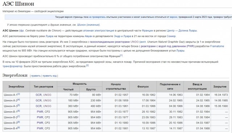This screenshot has height=133, width=232.
Task: Click the 'Чистый' sub-header
Action: click(68, 89)
